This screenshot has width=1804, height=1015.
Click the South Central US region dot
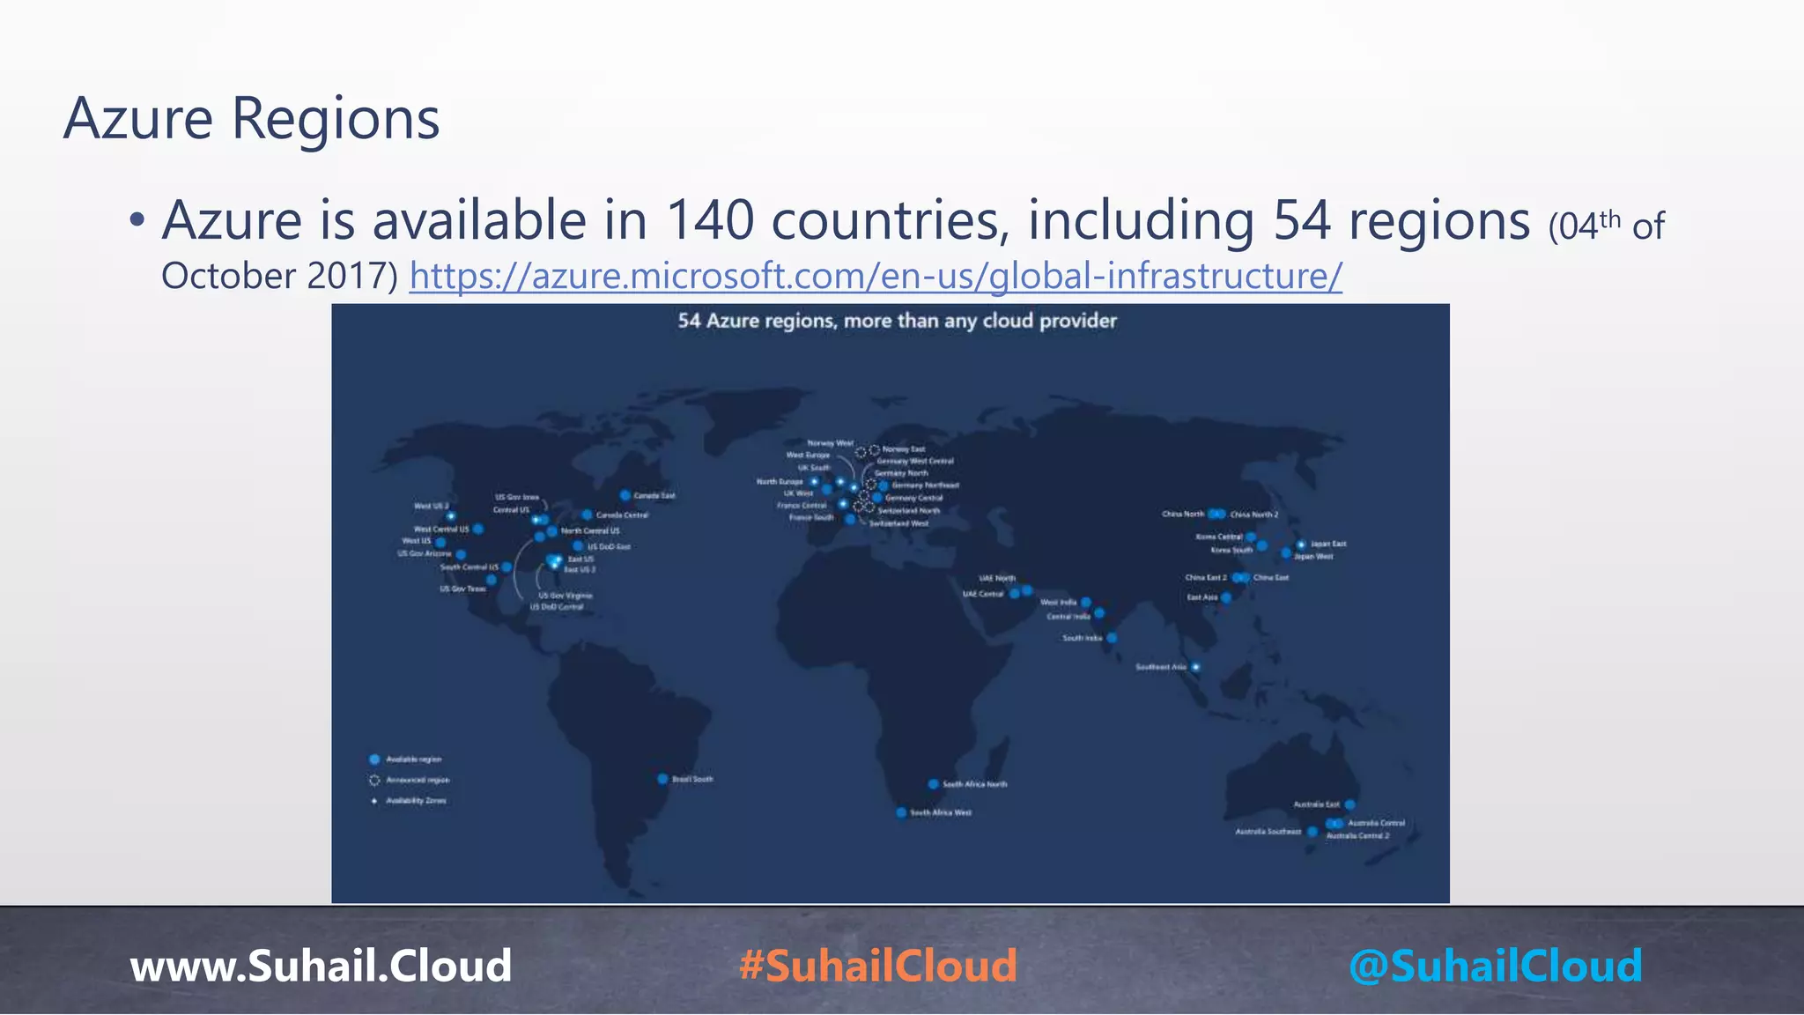506,567
